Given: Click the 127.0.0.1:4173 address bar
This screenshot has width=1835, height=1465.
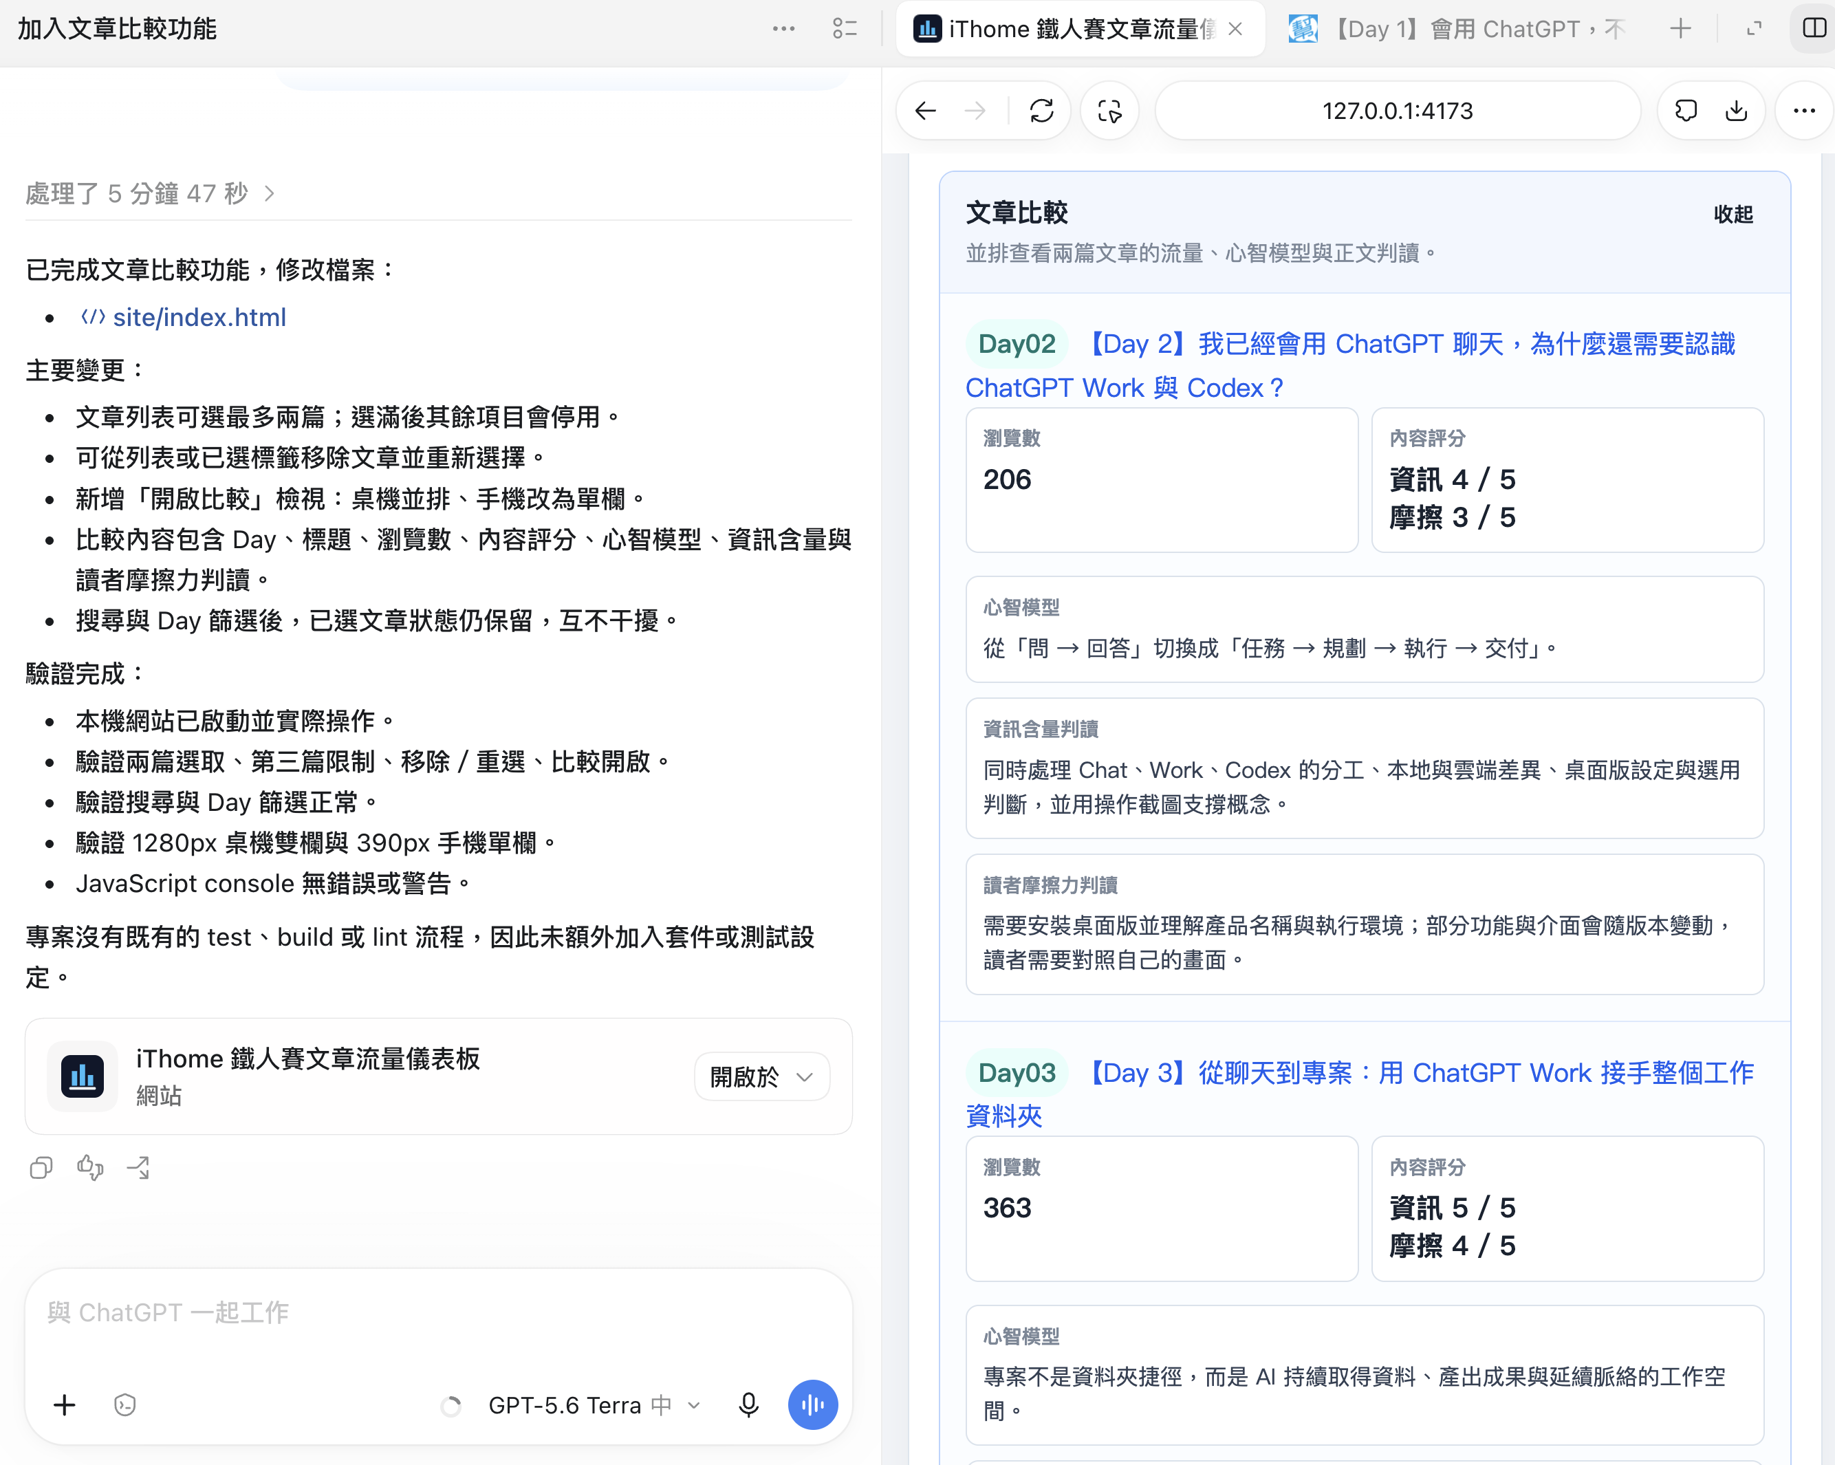Looking at the screenshot, I should (1397, 111).
